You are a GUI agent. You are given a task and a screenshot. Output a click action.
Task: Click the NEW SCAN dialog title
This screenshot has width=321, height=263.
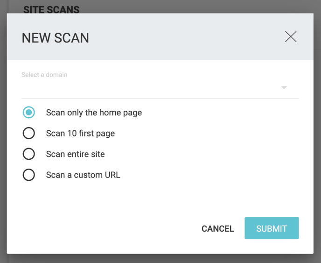(x=55, y=38)
